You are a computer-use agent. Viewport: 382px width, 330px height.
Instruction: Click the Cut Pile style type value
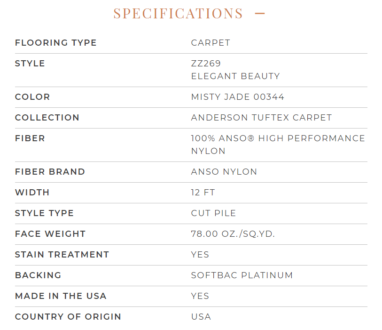(x=213, y=213)
